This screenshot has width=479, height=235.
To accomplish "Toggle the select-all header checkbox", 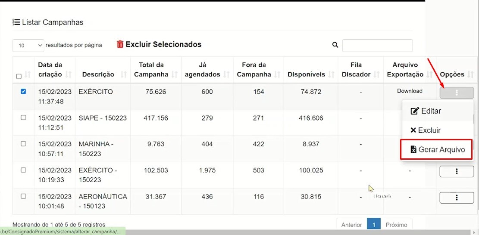I will point(19,76).
